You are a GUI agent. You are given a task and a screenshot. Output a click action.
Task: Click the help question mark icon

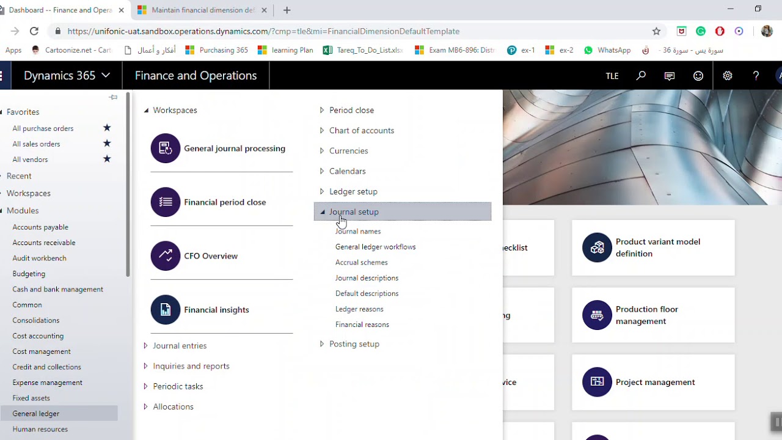[756, 76]
